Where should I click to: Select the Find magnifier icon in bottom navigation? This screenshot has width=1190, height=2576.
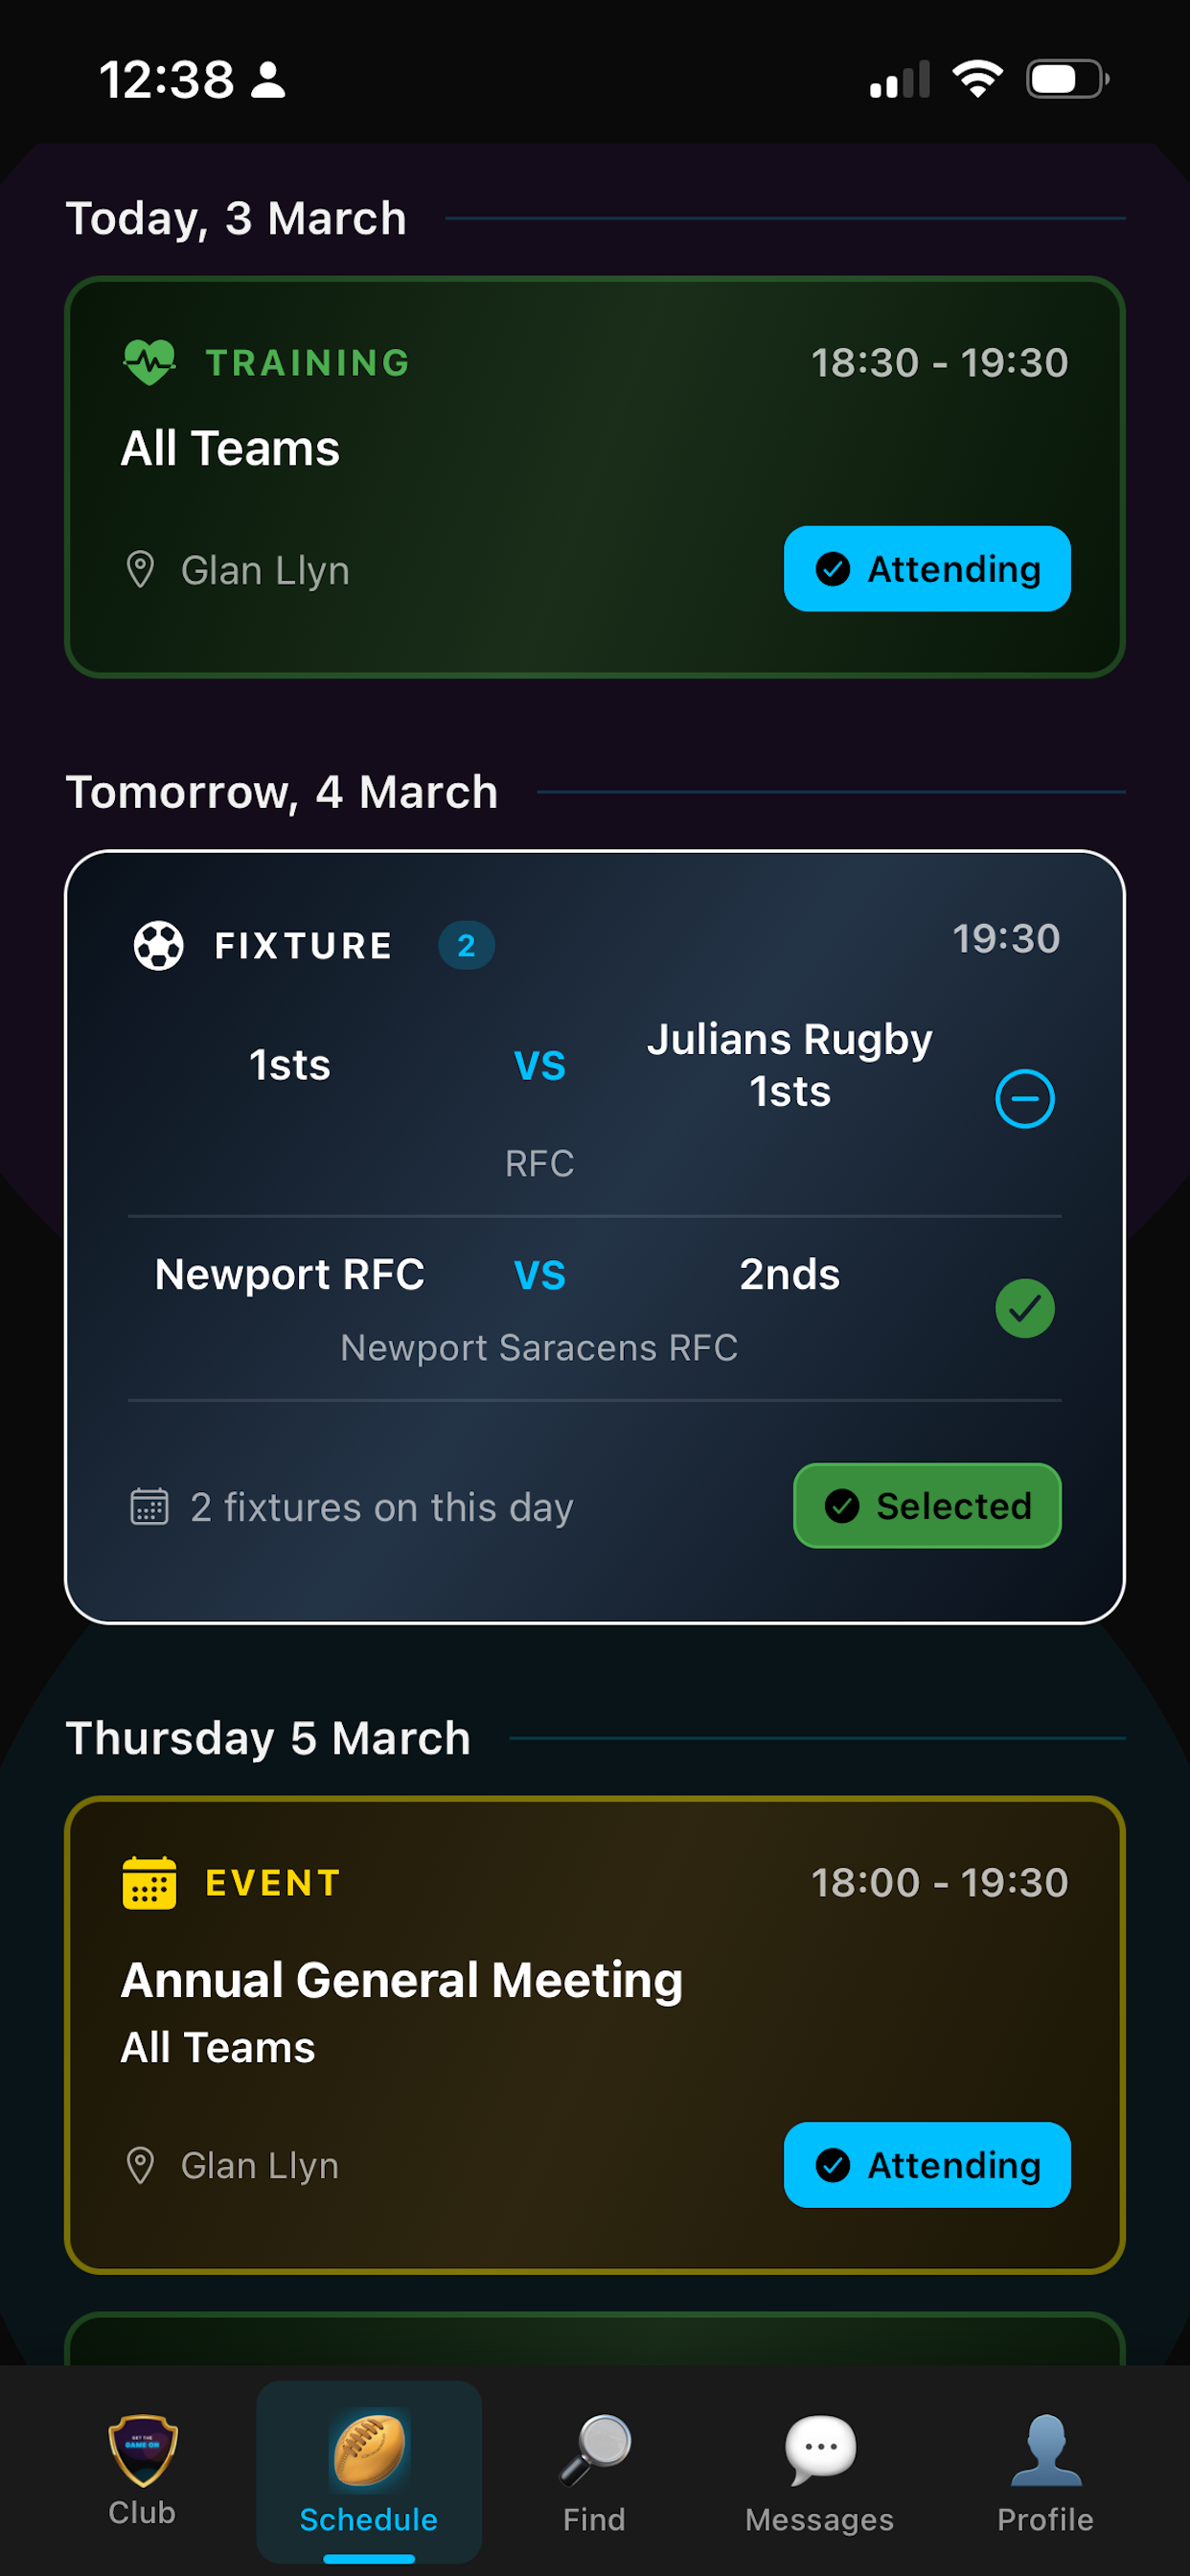point(594,2452)
